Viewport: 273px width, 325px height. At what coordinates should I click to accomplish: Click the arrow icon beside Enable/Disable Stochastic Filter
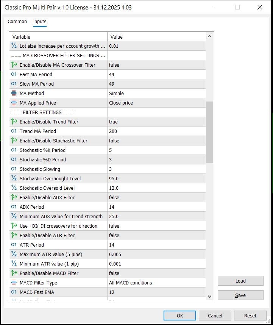click(14, 141)
